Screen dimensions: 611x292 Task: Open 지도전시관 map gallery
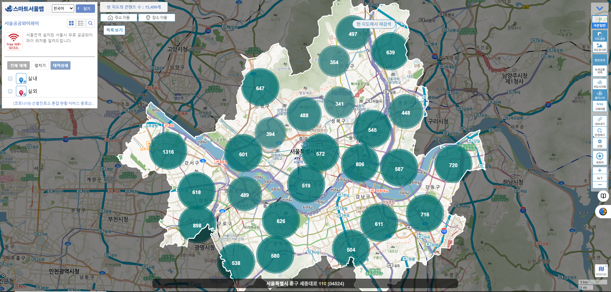(600, 47)
